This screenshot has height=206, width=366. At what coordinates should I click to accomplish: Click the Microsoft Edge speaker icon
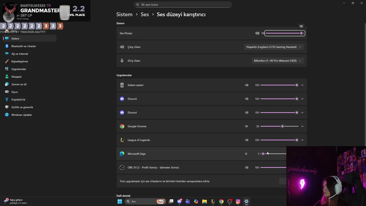pos(246,154)
